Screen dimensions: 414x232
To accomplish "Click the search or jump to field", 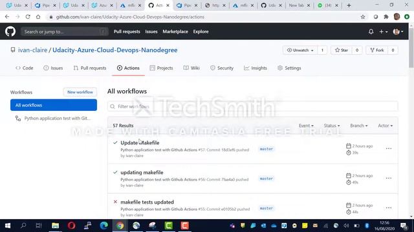I will [x=65, y=32].
